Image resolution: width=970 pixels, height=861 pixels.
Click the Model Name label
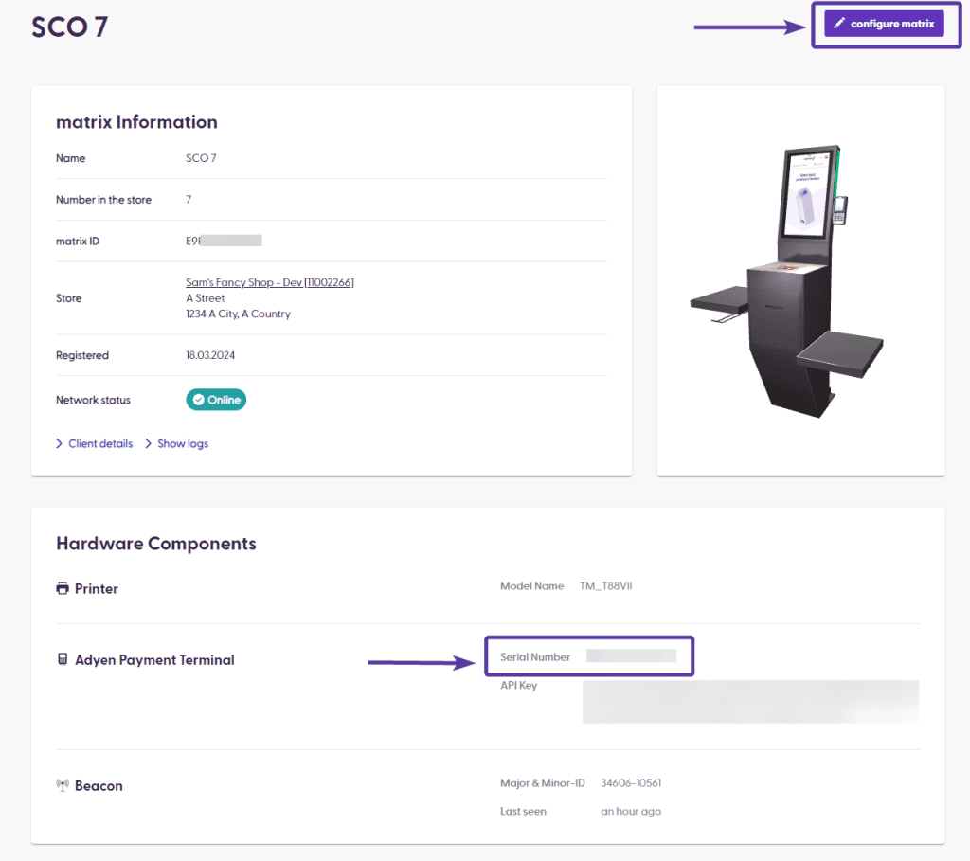(532, 585)
